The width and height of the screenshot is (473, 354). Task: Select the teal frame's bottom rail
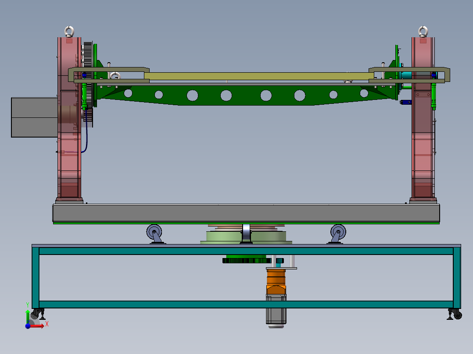pyautogui.click(x=246, y=304)
